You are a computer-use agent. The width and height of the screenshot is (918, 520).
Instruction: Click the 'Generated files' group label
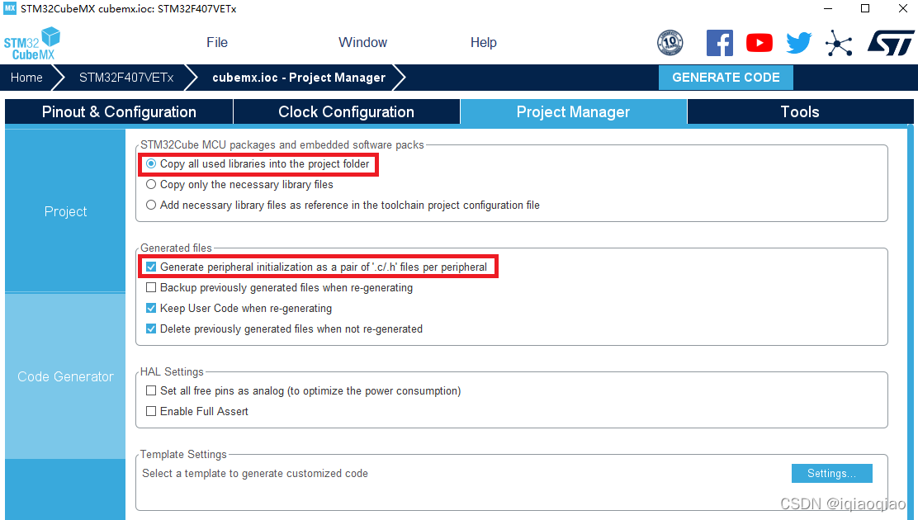click(x=176, y=248)
